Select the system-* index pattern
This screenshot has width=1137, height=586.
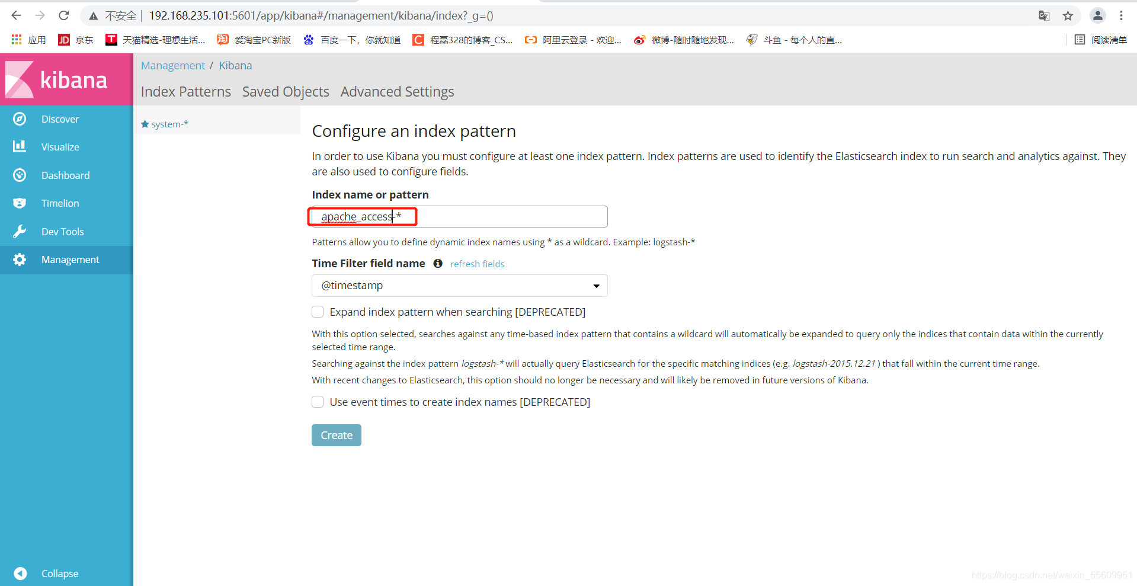(x=169, y=124)
